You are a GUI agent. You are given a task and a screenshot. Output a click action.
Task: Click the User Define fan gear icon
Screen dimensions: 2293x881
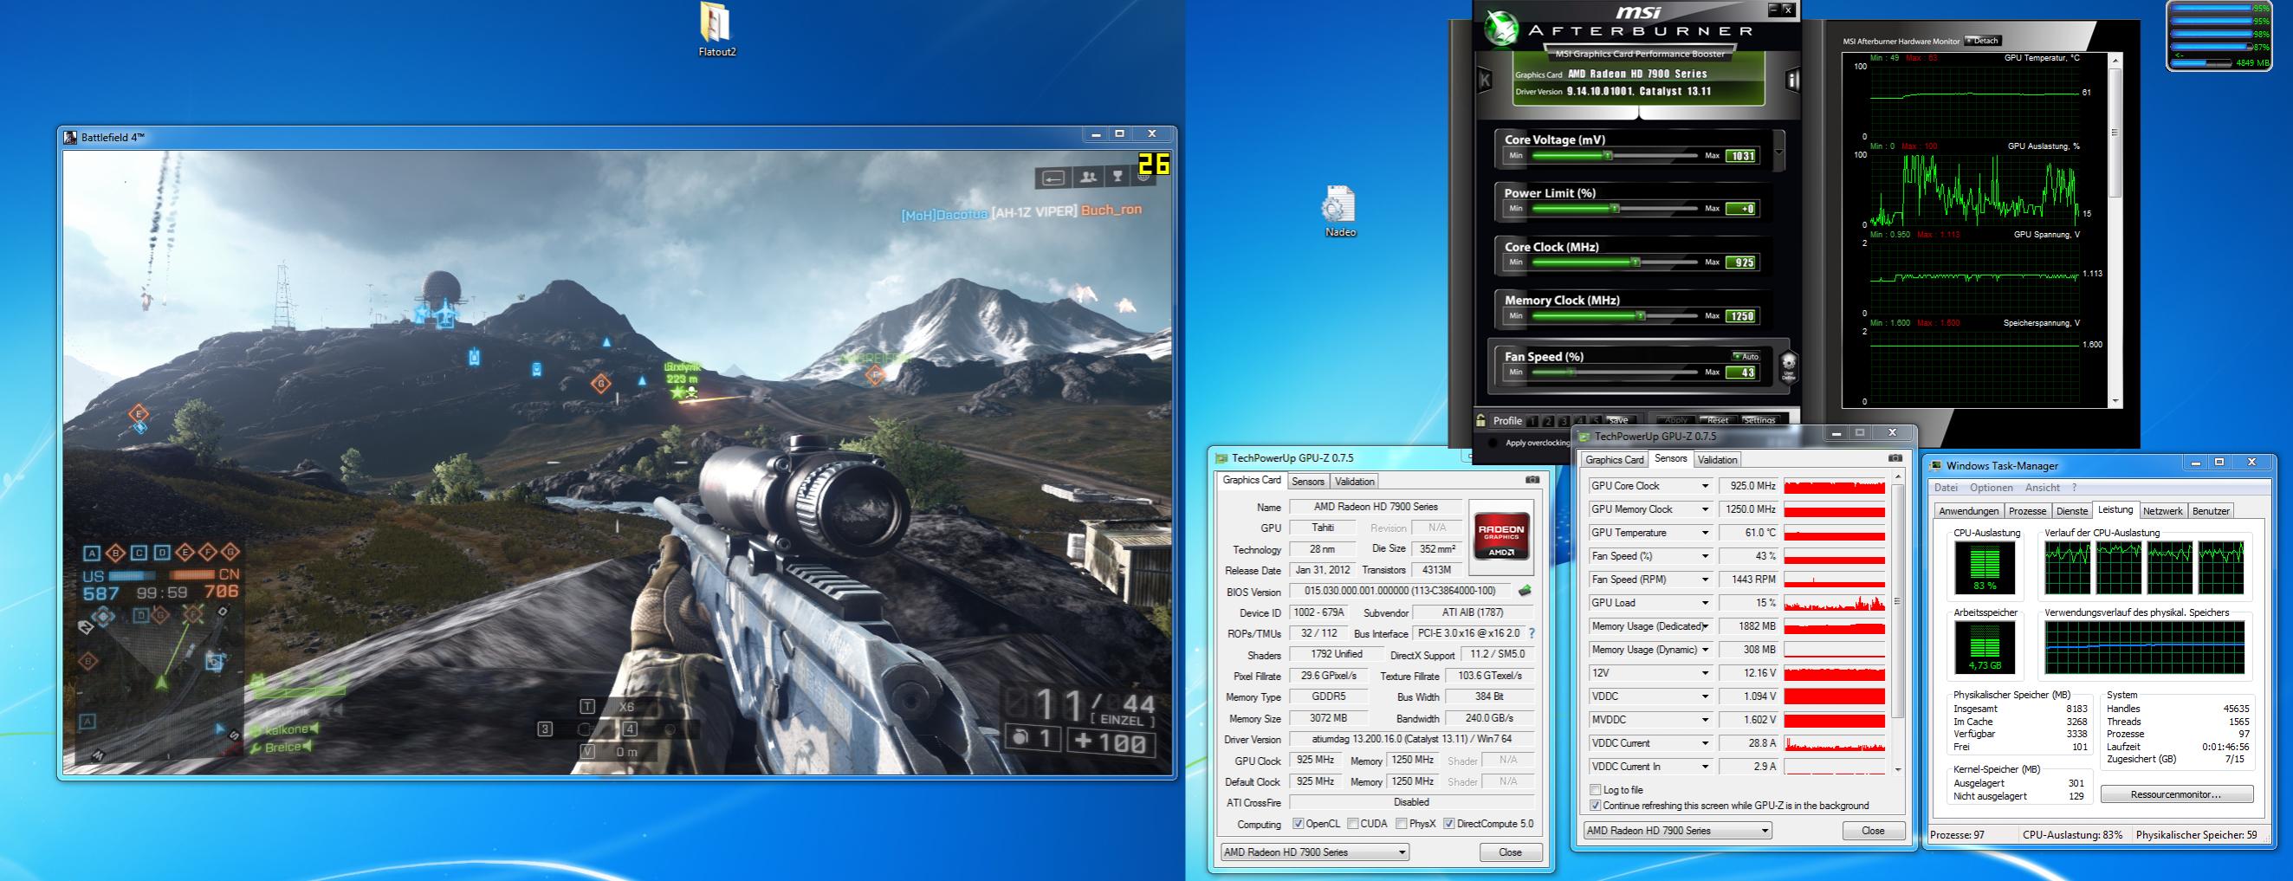[1787, 366]
